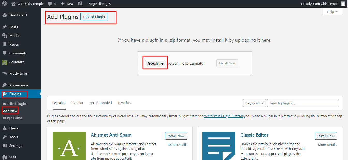Open the Keyword search type dropdown
The width and height of the screenshot is (348, 160).
tap(254, 103)
